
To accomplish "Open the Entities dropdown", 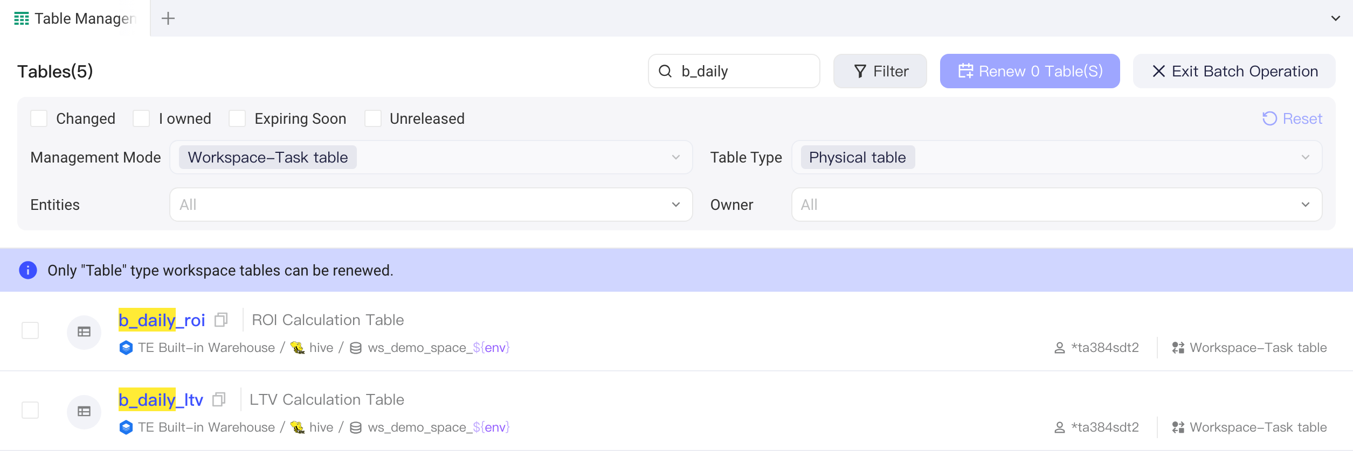I will click(x=431, y=205).
